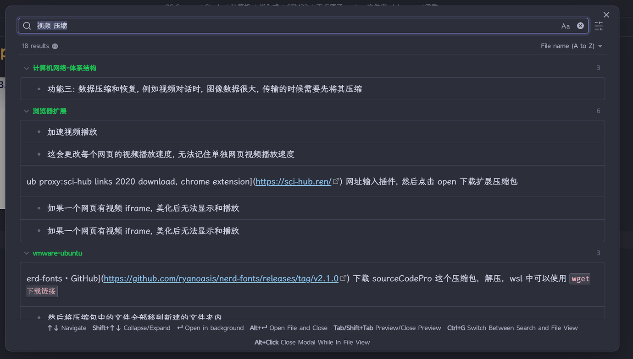Toggle match case with the Aa button

coord(565,26)
